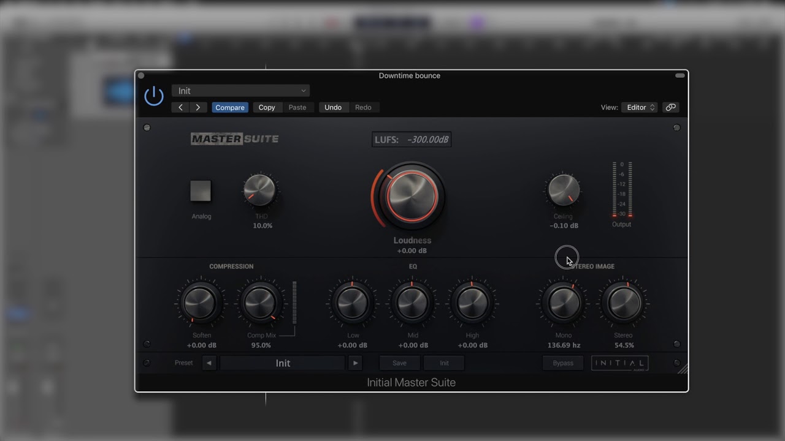Screen dimensions: 785x441
Task: Click the THD knob
Action: coord(259,190)
